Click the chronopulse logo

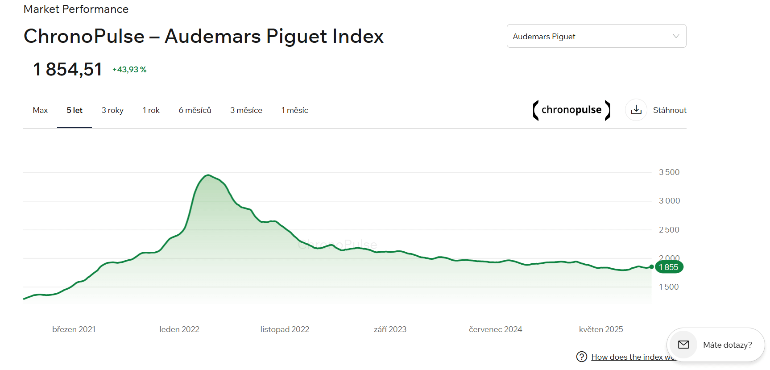click(571, 110)
